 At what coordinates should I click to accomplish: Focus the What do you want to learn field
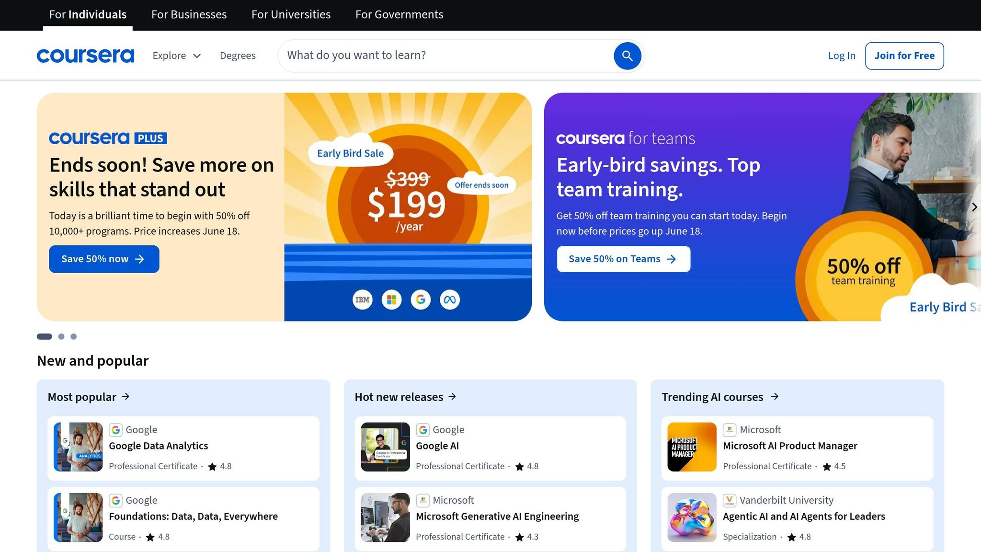[x=445, y=56]
